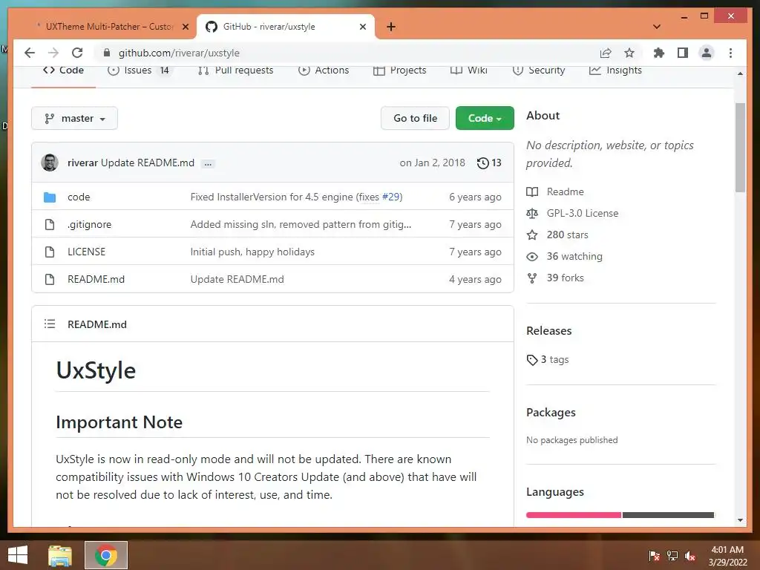Image resolution: width=760 pixels, height=570 pixels.
Task: Open the Actions tab
Action: [324, 71]
